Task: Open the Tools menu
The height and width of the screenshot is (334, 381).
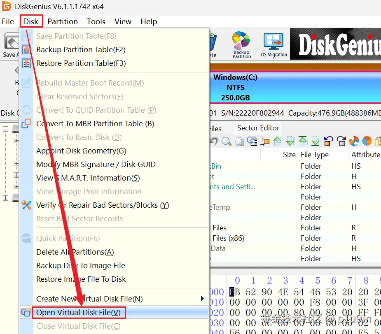Action: tap(96, 22)
